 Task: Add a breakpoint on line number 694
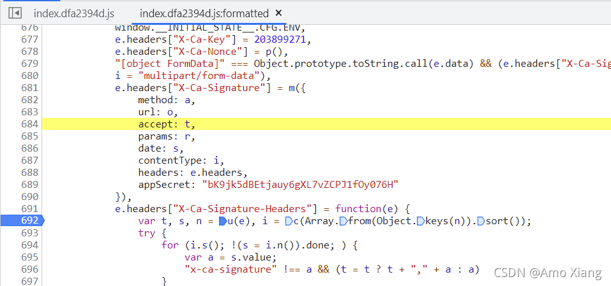(x=30, y=245)
